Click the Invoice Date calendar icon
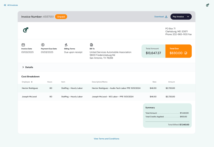Viewport: 214px width, 147px height. tap(23, 45)
